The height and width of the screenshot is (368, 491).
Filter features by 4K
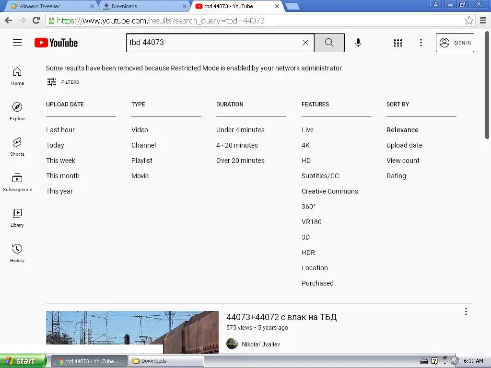(305, 145)
